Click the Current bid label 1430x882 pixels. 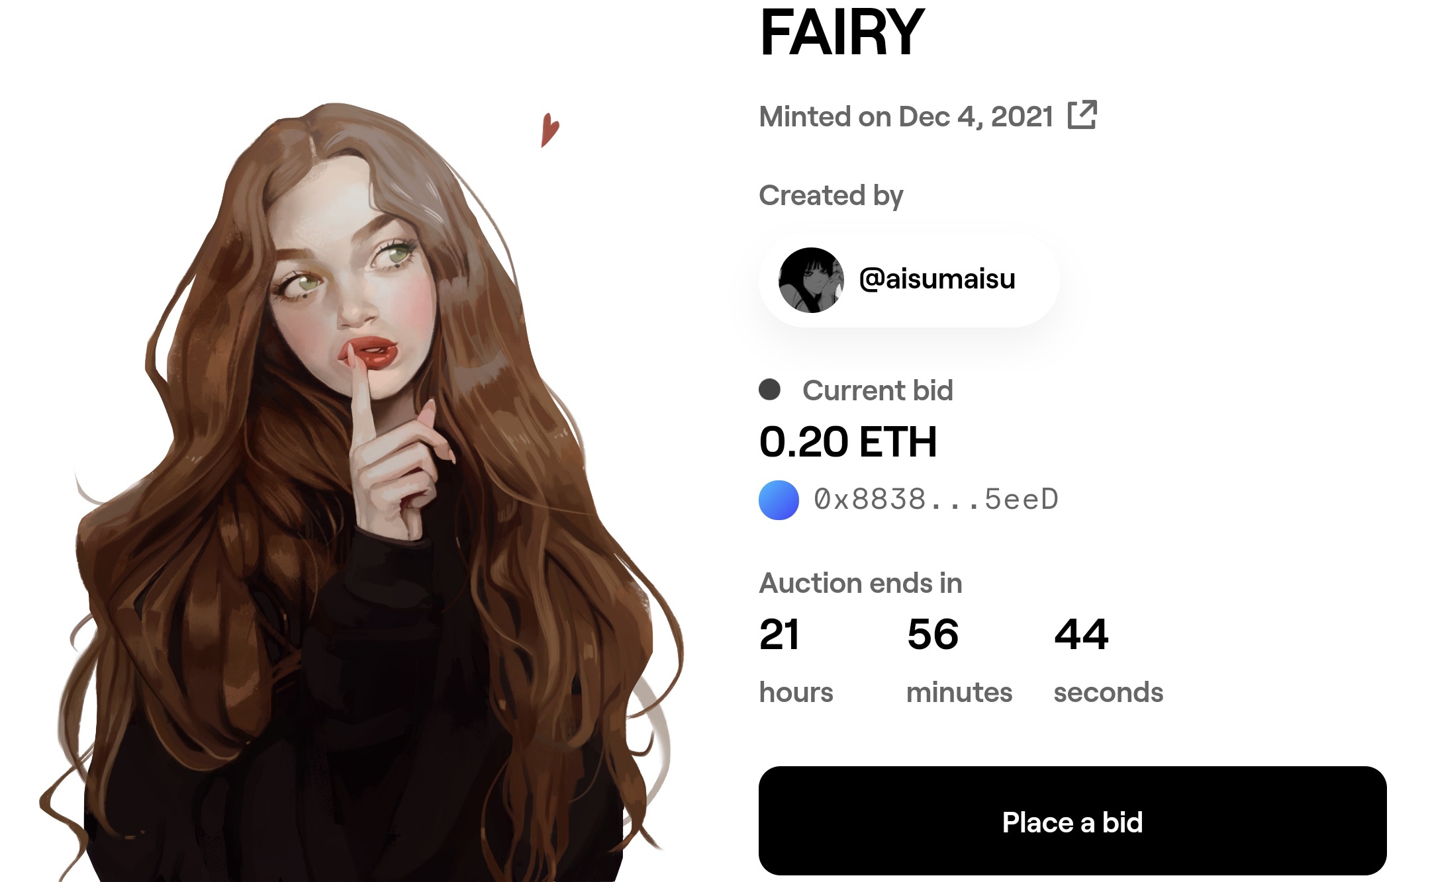coord(878,390)
